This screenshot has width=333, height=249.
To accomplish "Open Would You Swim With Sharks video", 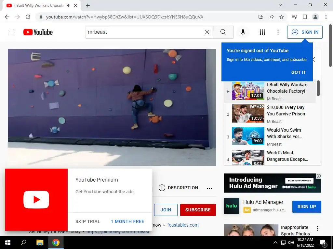I will click(270, 136).
